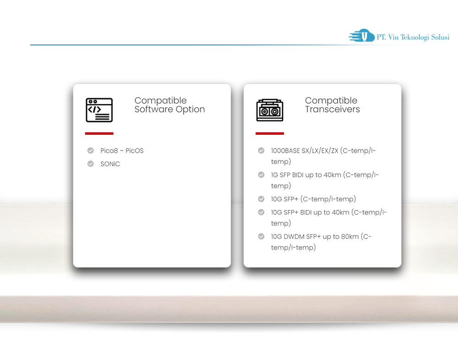The height and width of the screenshot is (344, 458).
Task: Click the SONiC text item
Action: tap(110, 164)
